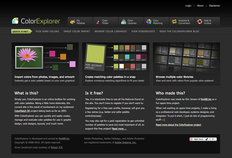Image resolution: width=232 pixels, height=158 pixels.
Task: Choose Pick Some Colors in the quick start bar
Action: (x=47, y=31)
